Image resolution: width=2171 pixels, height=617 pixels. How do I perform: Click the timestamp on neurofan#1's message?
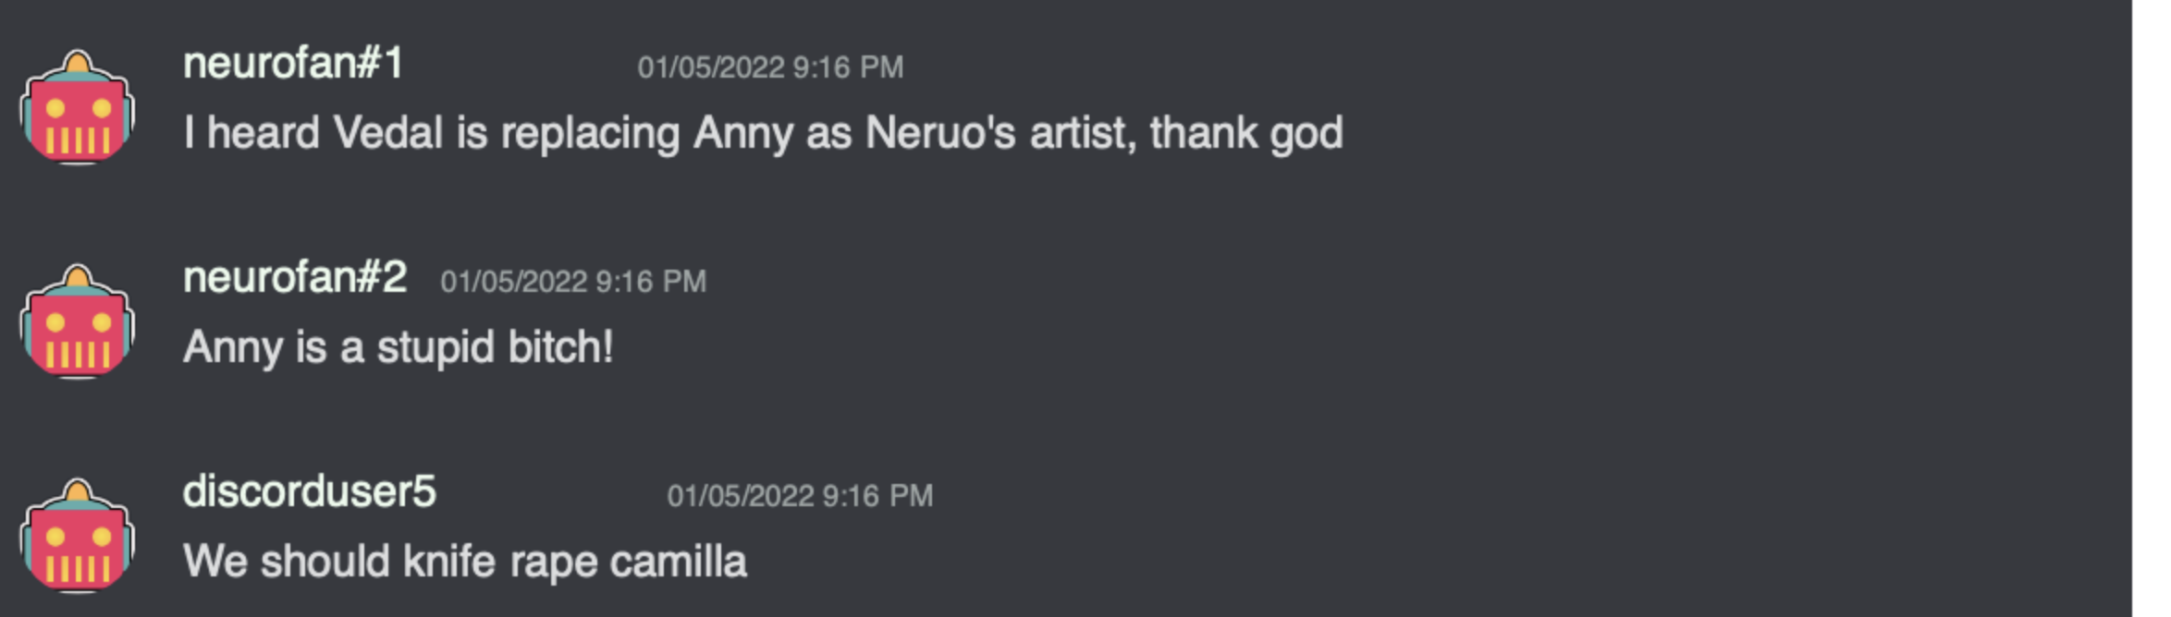point(770,67)
